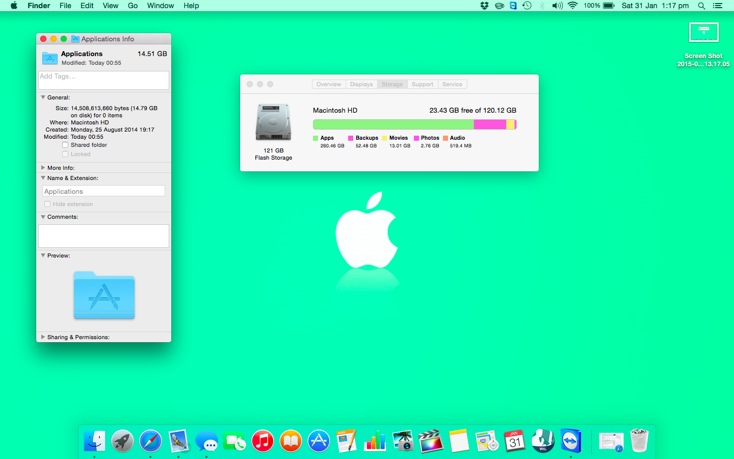Collapse the Preview section
The height and width of the screenshot is (459, 734).
(x=43, y=255)
